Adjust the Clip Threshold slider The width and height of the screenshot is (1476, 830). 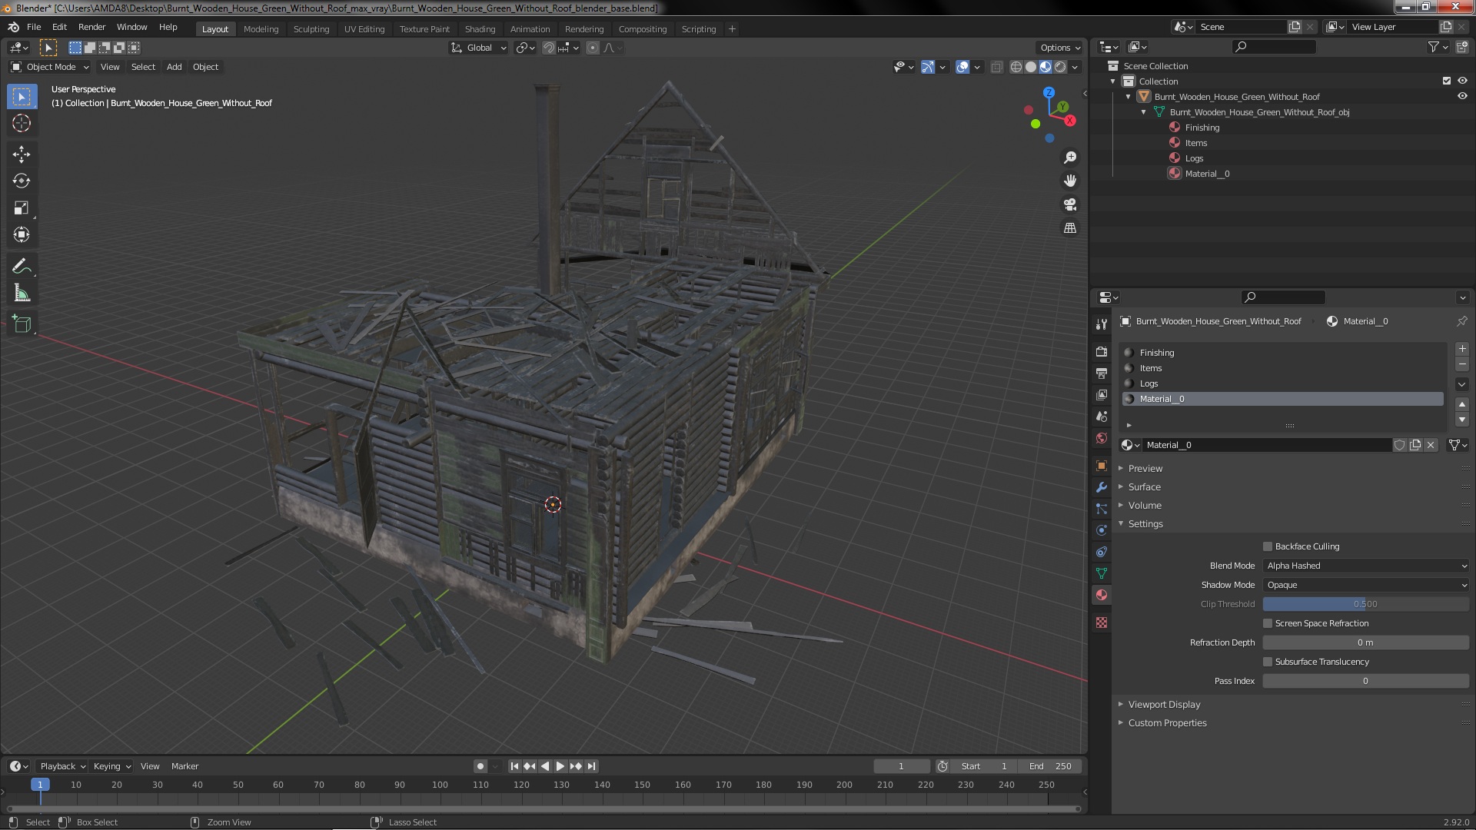tap(1366, 604)
